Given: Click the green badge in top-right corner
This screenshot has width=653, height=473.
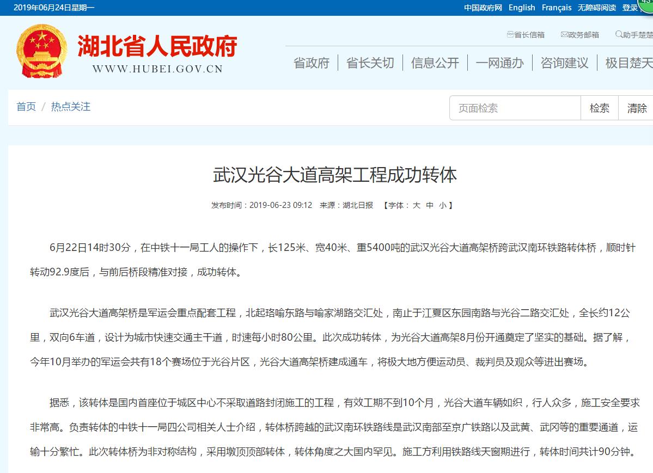Looking at the screenshot, I should coord(646,4).
